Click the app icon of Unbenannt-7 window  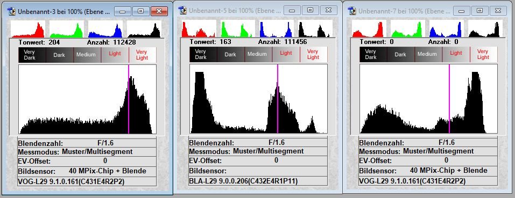coord(352,11)
